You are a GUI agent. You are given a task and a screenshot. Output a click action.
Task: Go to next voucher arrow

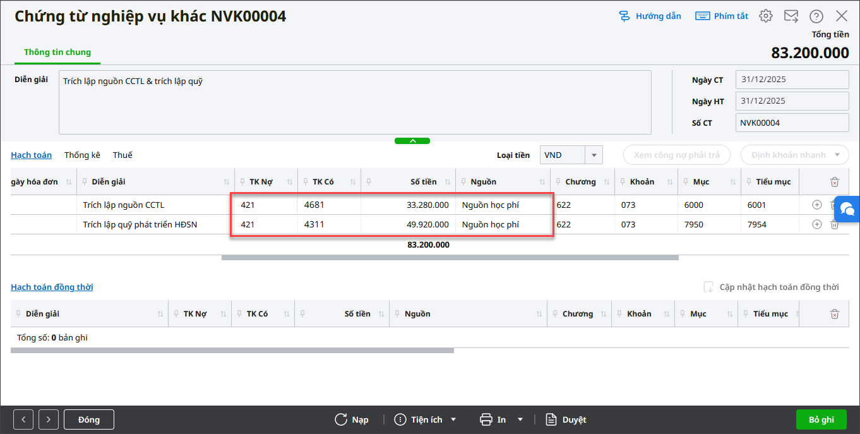tap(49, 419)
